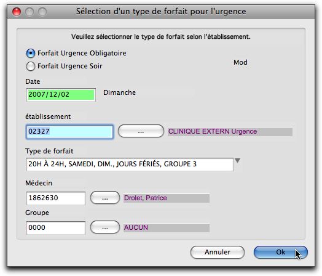Click the green Date field

tap(61, 95)
